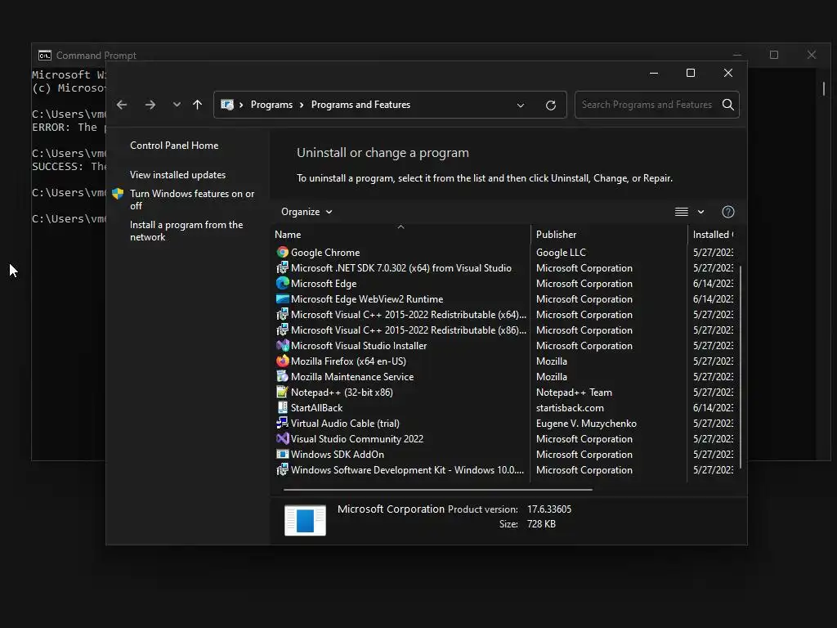
Task: Click the Visual Studio Community 2022 icon
Action: pos(282,438)
